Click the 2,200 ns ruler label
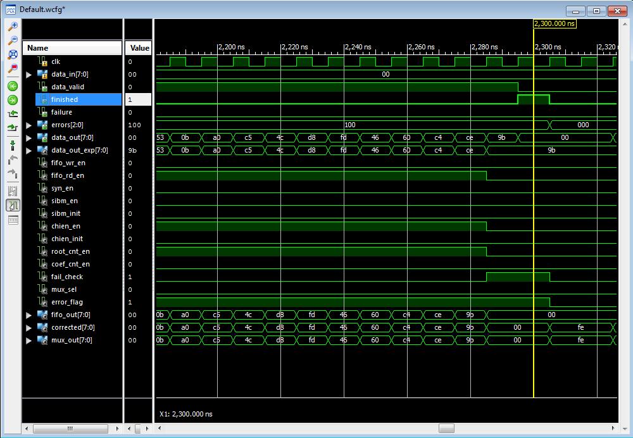Viewport: 633px width, 438px height. point(232,47)
